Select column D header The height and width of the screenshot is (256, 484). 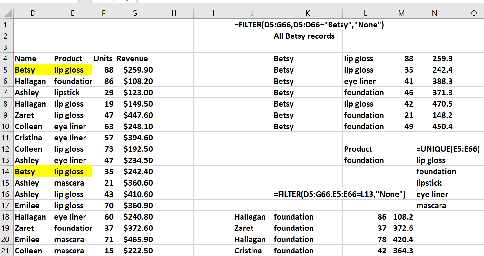coord(33,13)
